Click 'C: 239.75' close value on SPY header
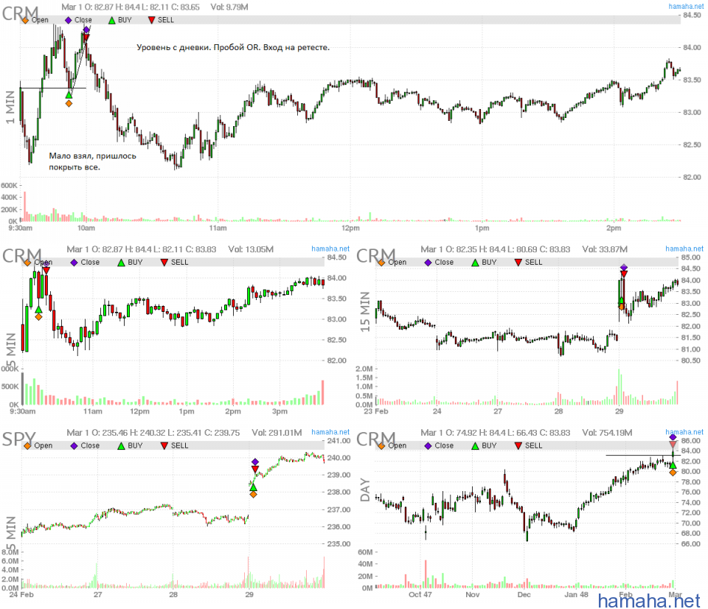Screen dimensions: 708x609 (222, 433)
